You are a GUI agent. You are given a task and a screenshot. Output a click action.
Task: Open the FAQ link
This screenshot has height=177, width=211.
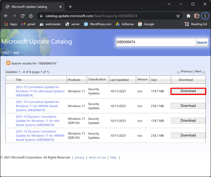pos(6,53)
